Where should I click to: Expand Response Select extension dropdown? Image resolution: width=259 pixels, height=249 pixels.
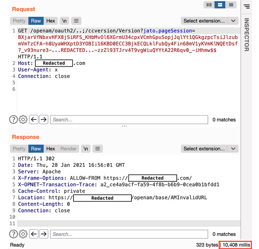209,149
